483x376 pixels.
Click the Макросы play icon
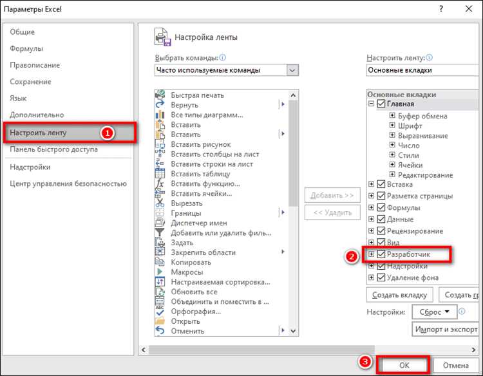point(160,272)
